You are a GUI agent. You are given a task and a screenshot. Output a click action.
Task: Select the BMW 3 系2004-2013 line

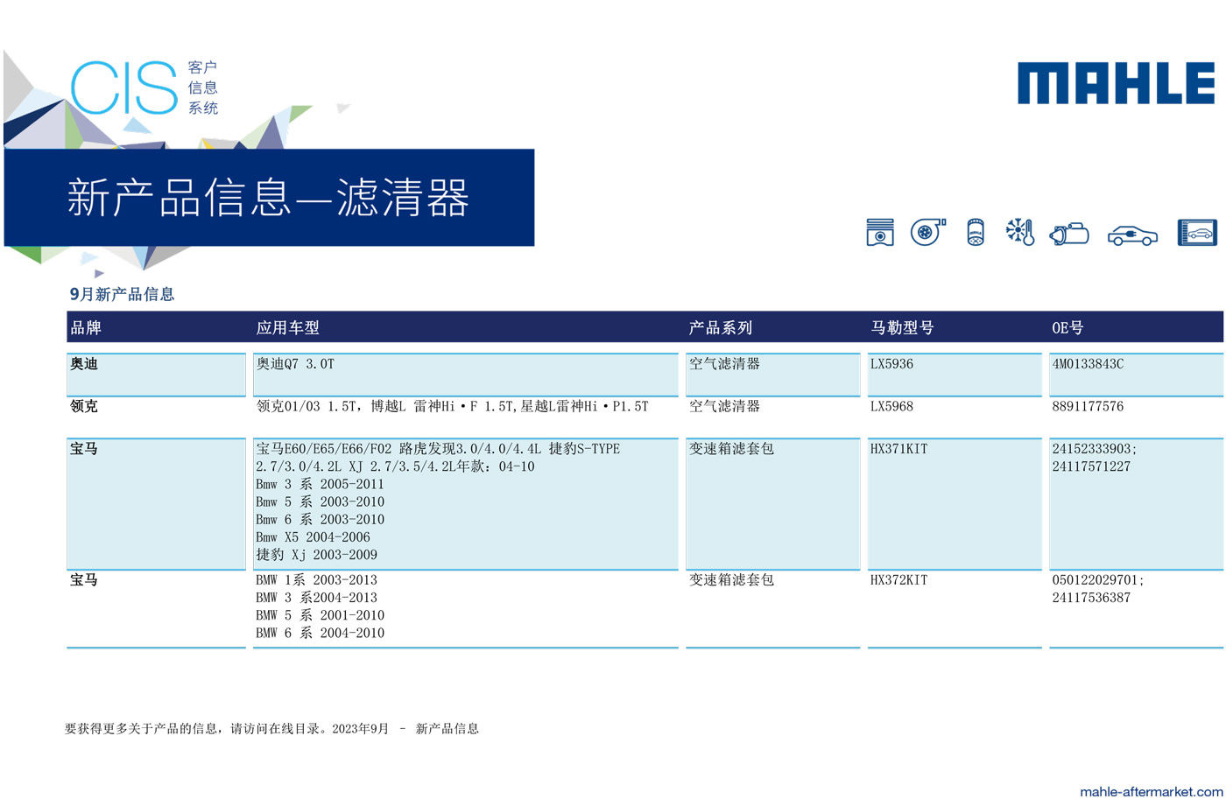pyautogui.click(x=316, y=598)
